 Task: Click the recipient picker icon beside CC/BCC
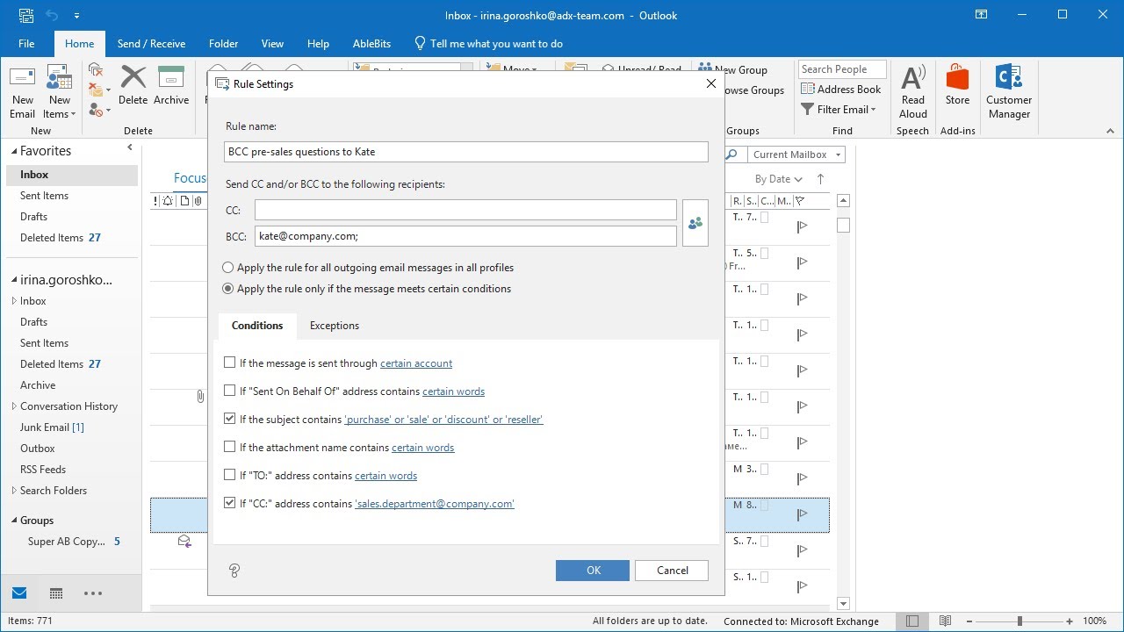(x=695, y=224)
